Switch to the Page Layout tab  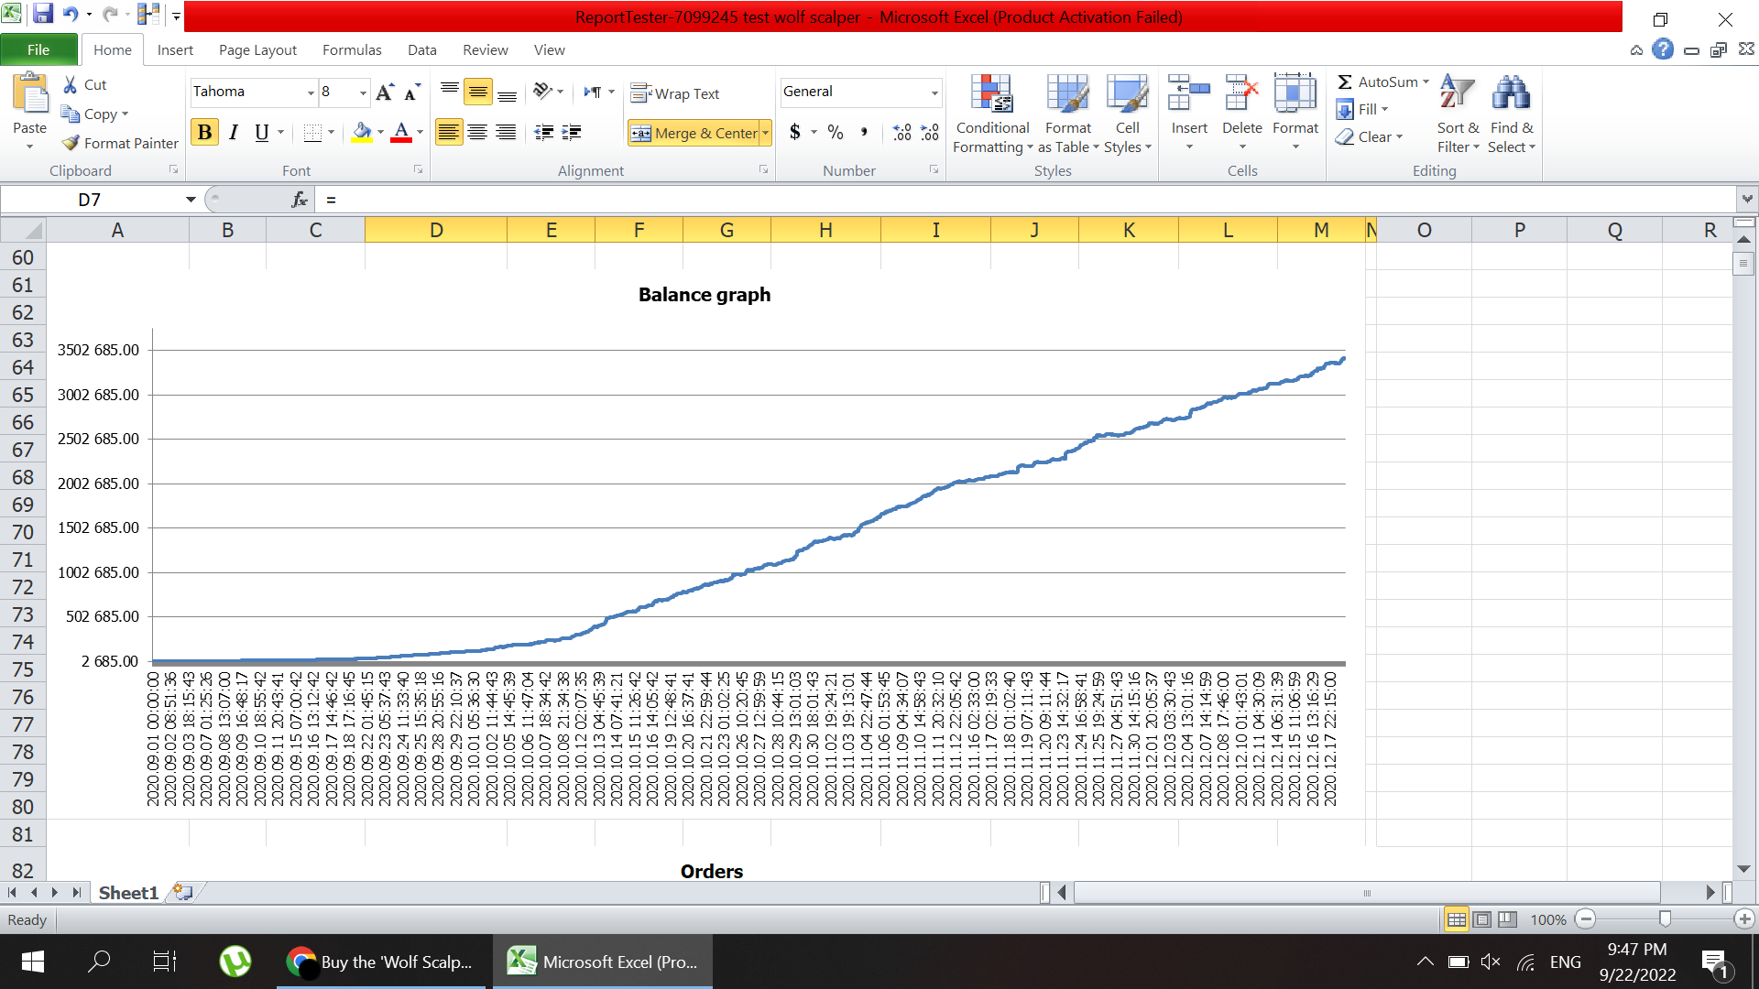tap(257, 50)
